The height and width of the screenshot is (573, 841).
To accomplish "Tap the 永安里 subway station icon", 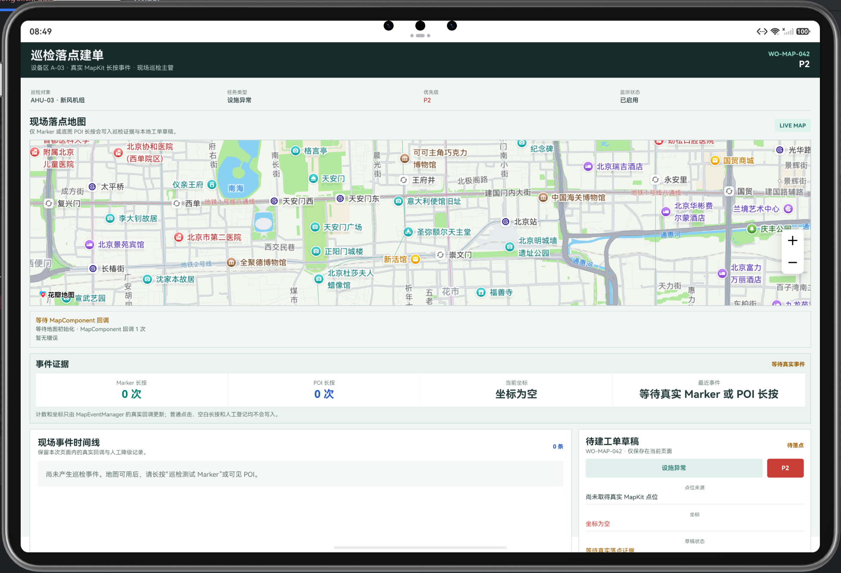I will 655,180.
